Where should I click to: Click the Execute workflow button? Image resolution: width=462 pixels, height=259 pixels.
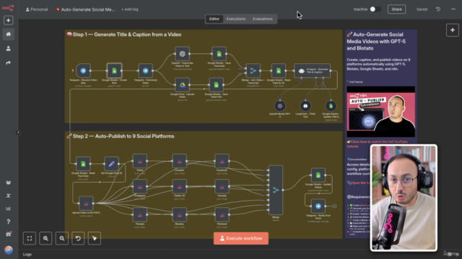point(241,238)
